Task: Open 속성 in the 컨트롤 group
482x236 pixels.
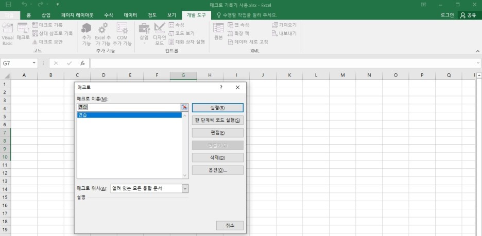Action: coord(177,25)
